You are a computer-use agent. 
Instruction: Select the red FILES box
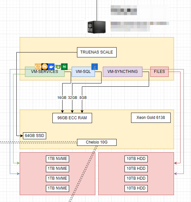tap(160, 72)
